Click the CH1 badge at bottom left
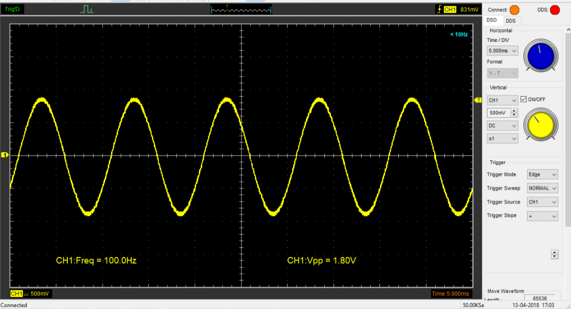 (16, 293)
